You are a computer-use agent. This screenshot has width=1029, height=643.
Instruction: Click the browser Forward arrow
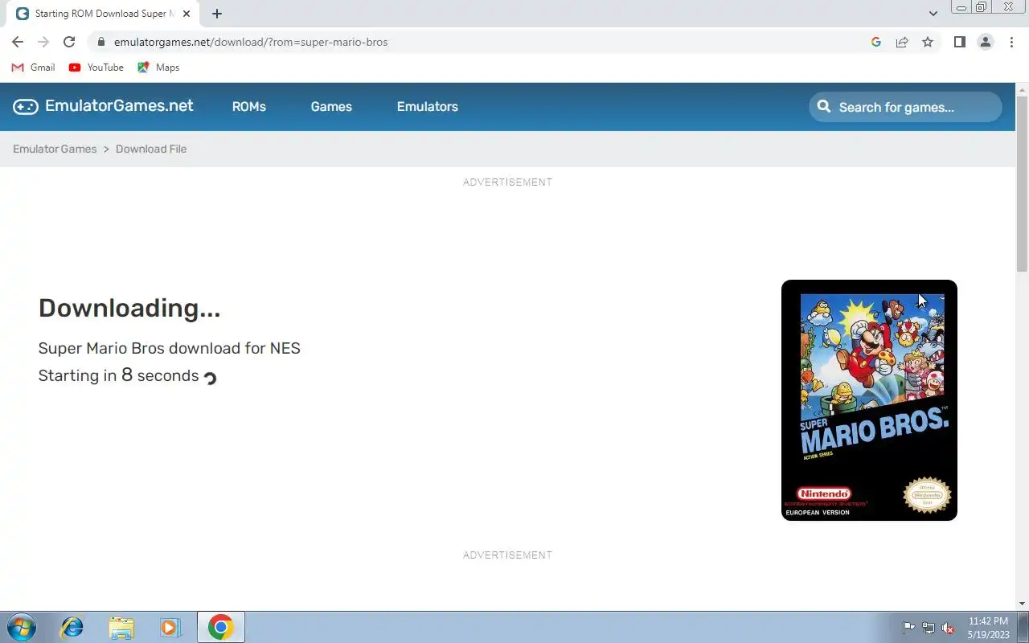tap(43, 42)
